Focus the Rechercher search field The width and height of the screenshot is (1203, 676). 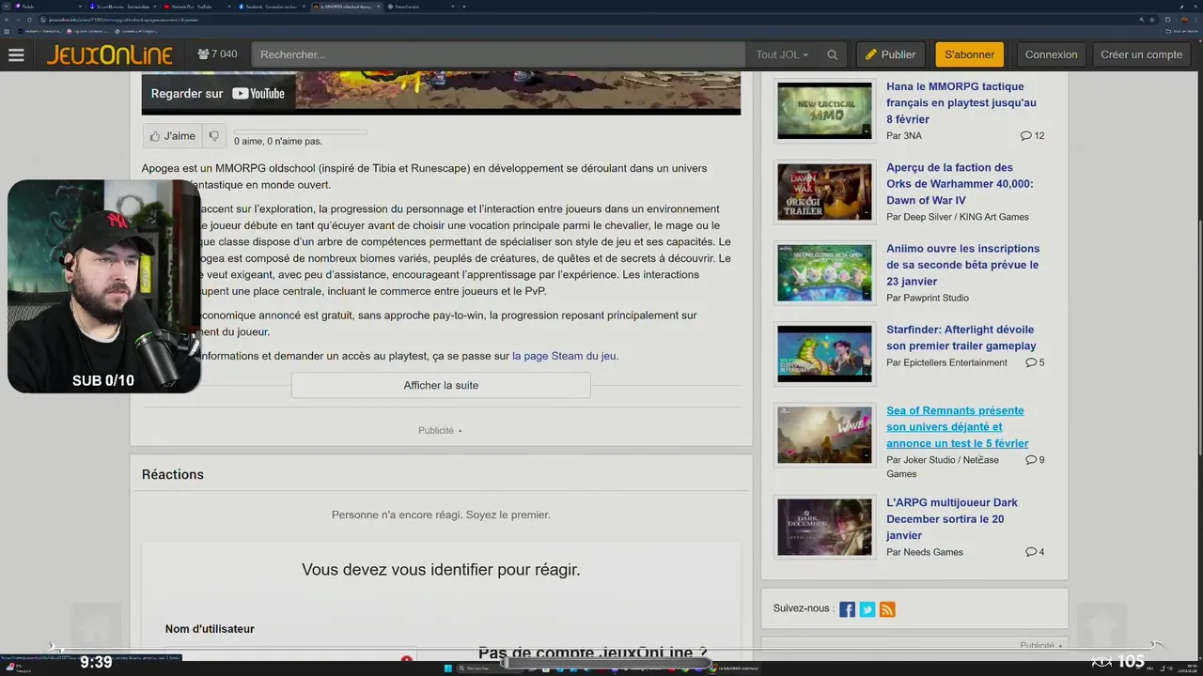[x=499, y=54]
